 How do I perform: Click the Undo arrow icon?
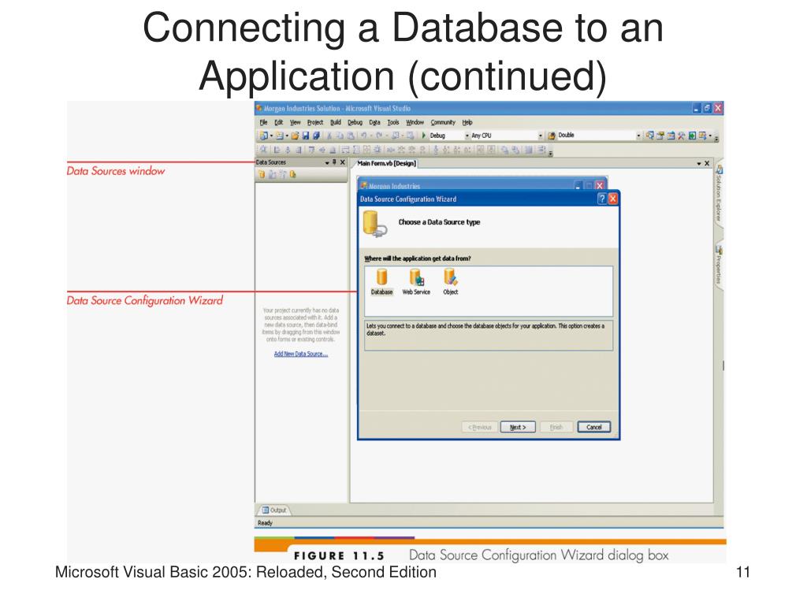coord(364,135)
